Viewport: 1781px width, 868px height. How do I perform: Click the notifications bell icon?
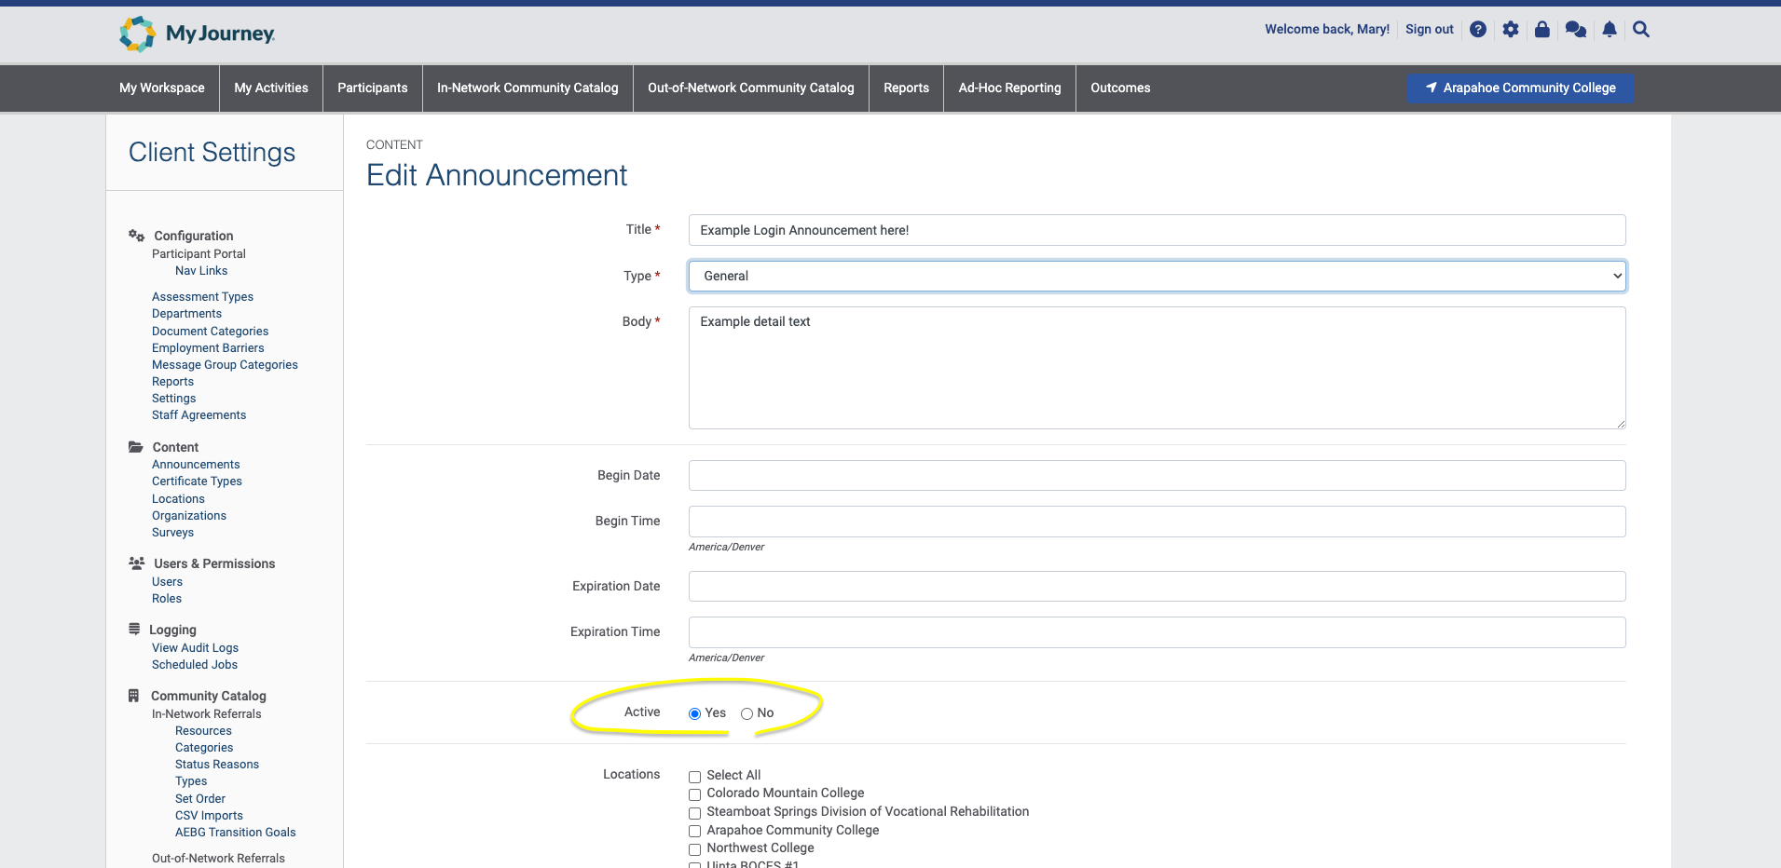pos(1609,30)
